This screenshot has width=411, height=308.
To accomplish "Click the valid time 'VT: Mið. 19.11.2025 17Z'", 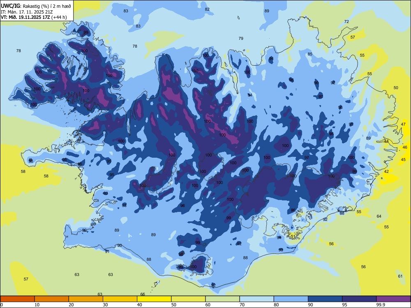I will pos(25,17).
